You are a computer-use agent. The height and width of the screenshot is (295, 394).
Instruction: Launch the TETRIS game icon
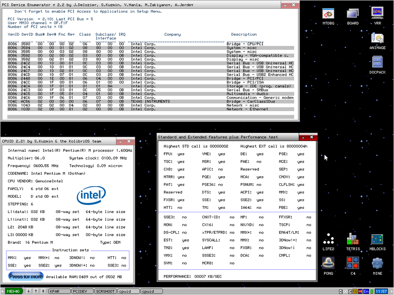click(352, 240)
